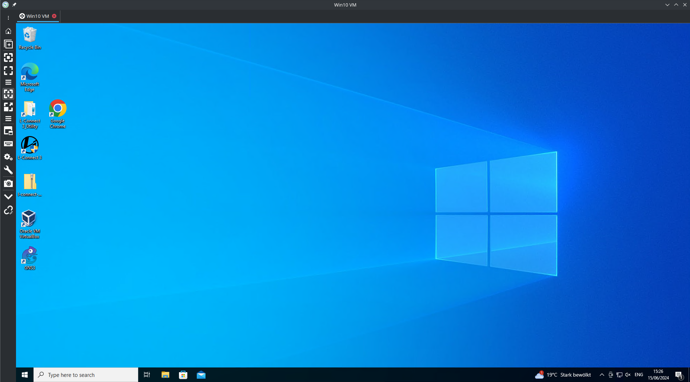The height and width of the screenshot is (382, 690).
Task: Click the ENG language indicator
Action: click(x=639, y=375)
